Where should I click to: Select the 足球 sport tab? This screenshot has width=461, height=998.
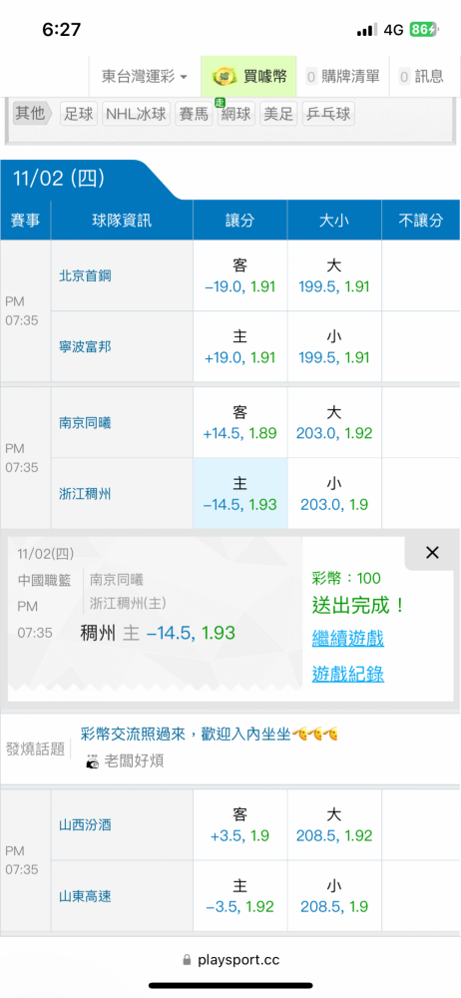pos(78,114)
